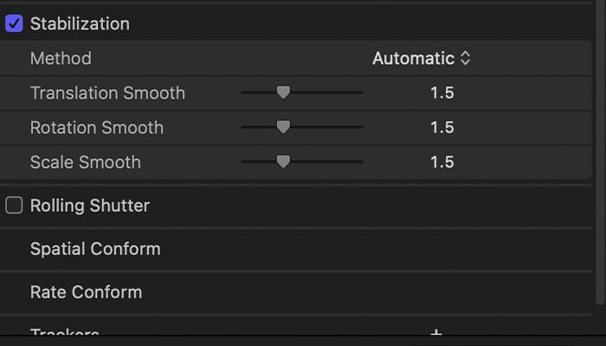The width and height of the screenshot is (606, 346).
Task: Click the Trackers section label
Action: pos(65,331)
